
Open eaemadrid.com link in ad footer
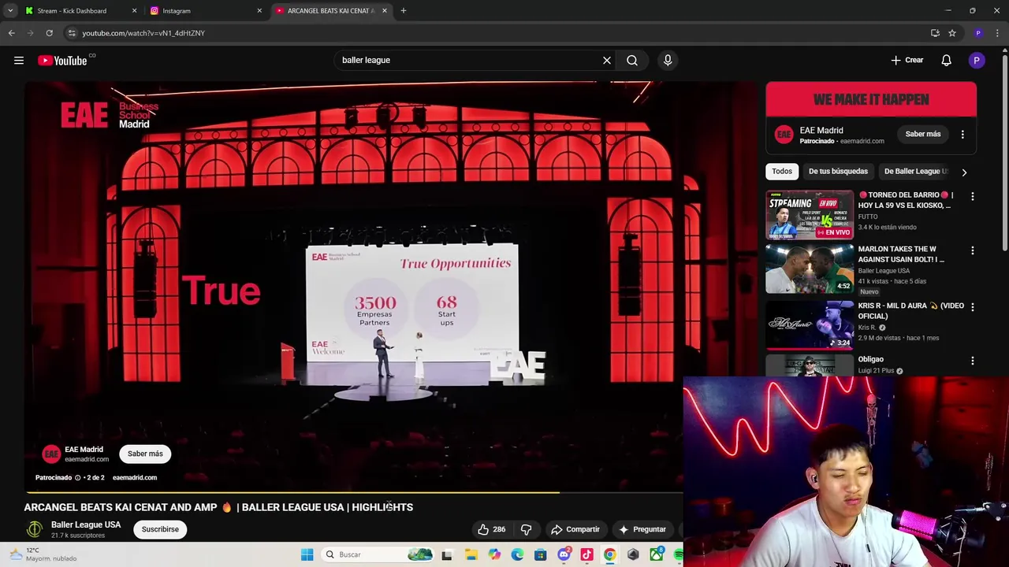click(135, 477)
